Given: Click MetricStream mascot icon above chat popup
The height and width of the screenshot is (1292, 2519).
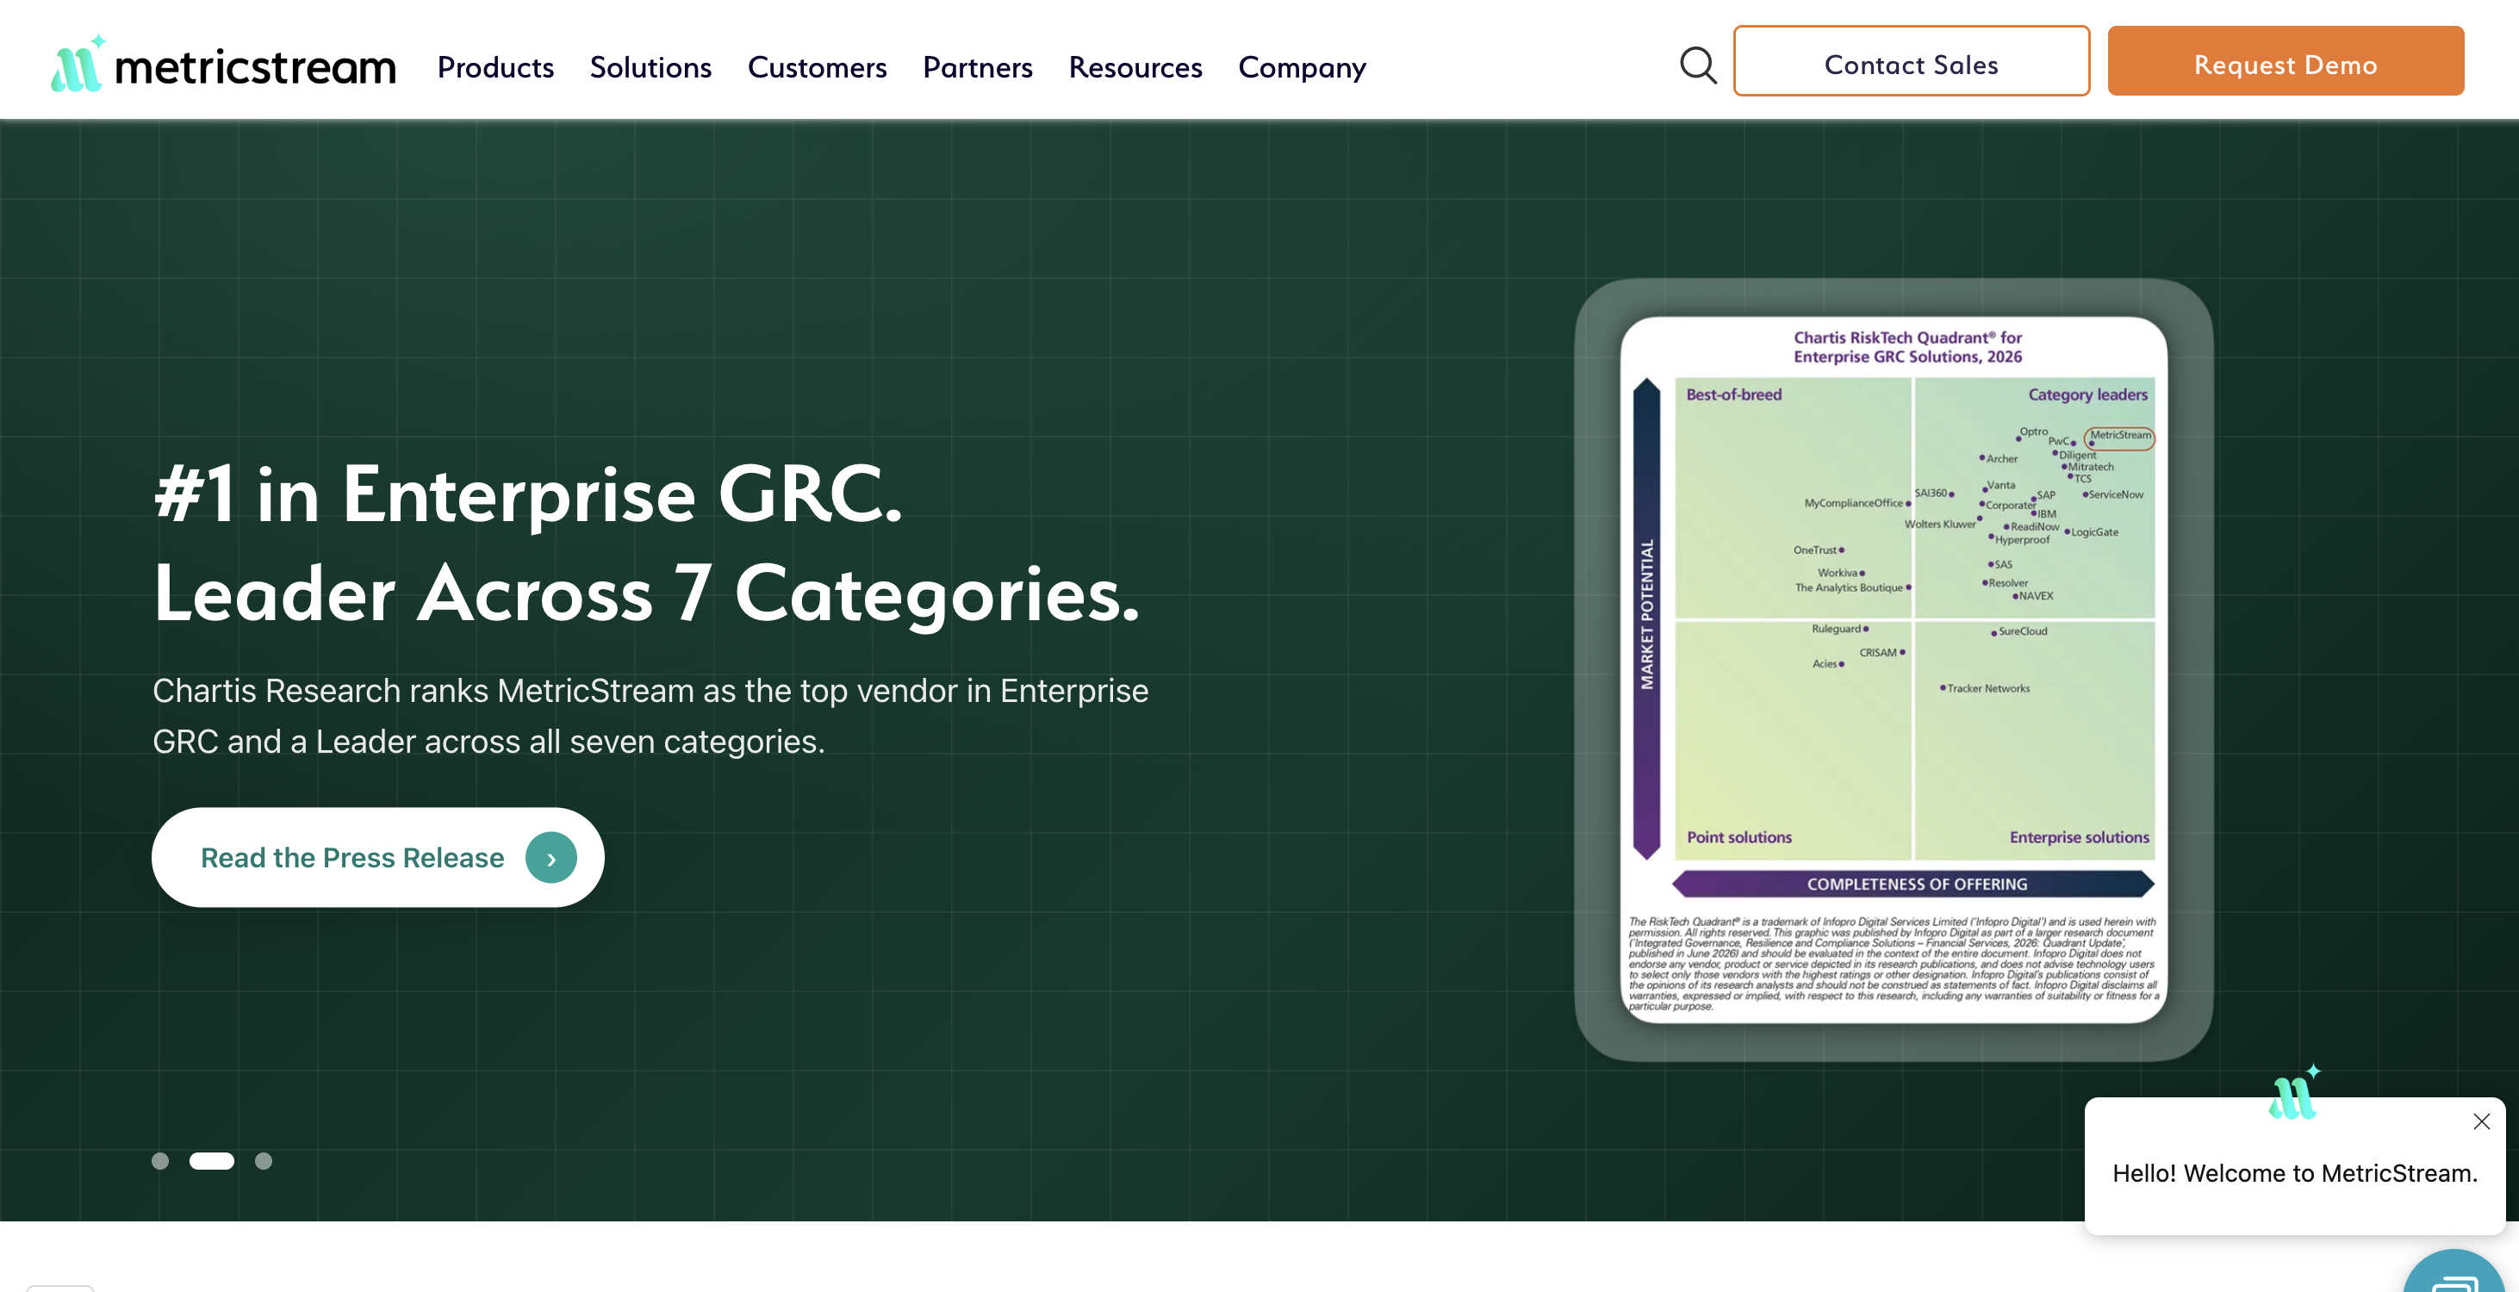Looking at the screenshot, I should 2294,1091.
